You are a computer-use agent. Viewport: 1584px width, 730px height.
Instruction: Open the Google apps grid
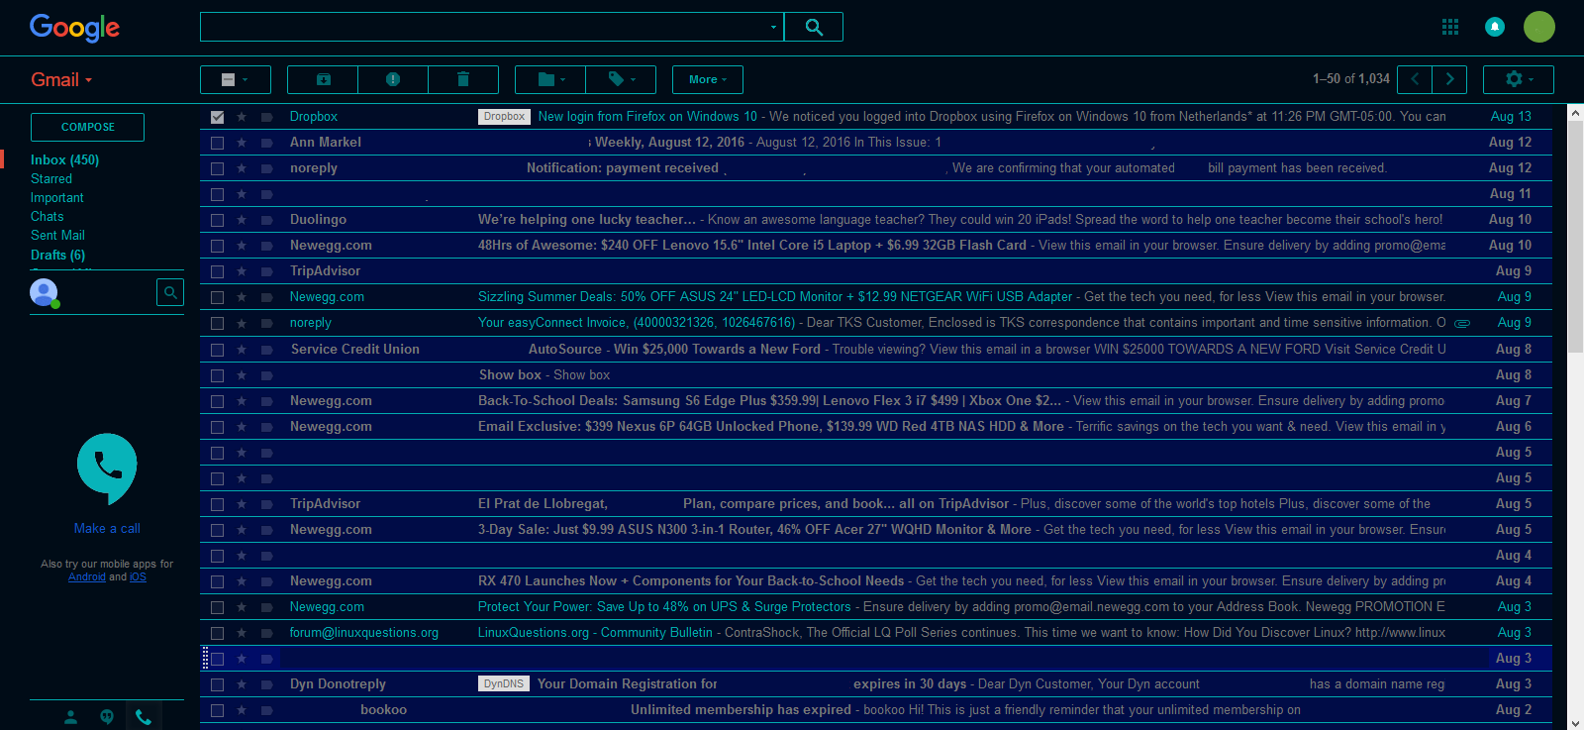pyautogui.click(x=1450, y=27)
